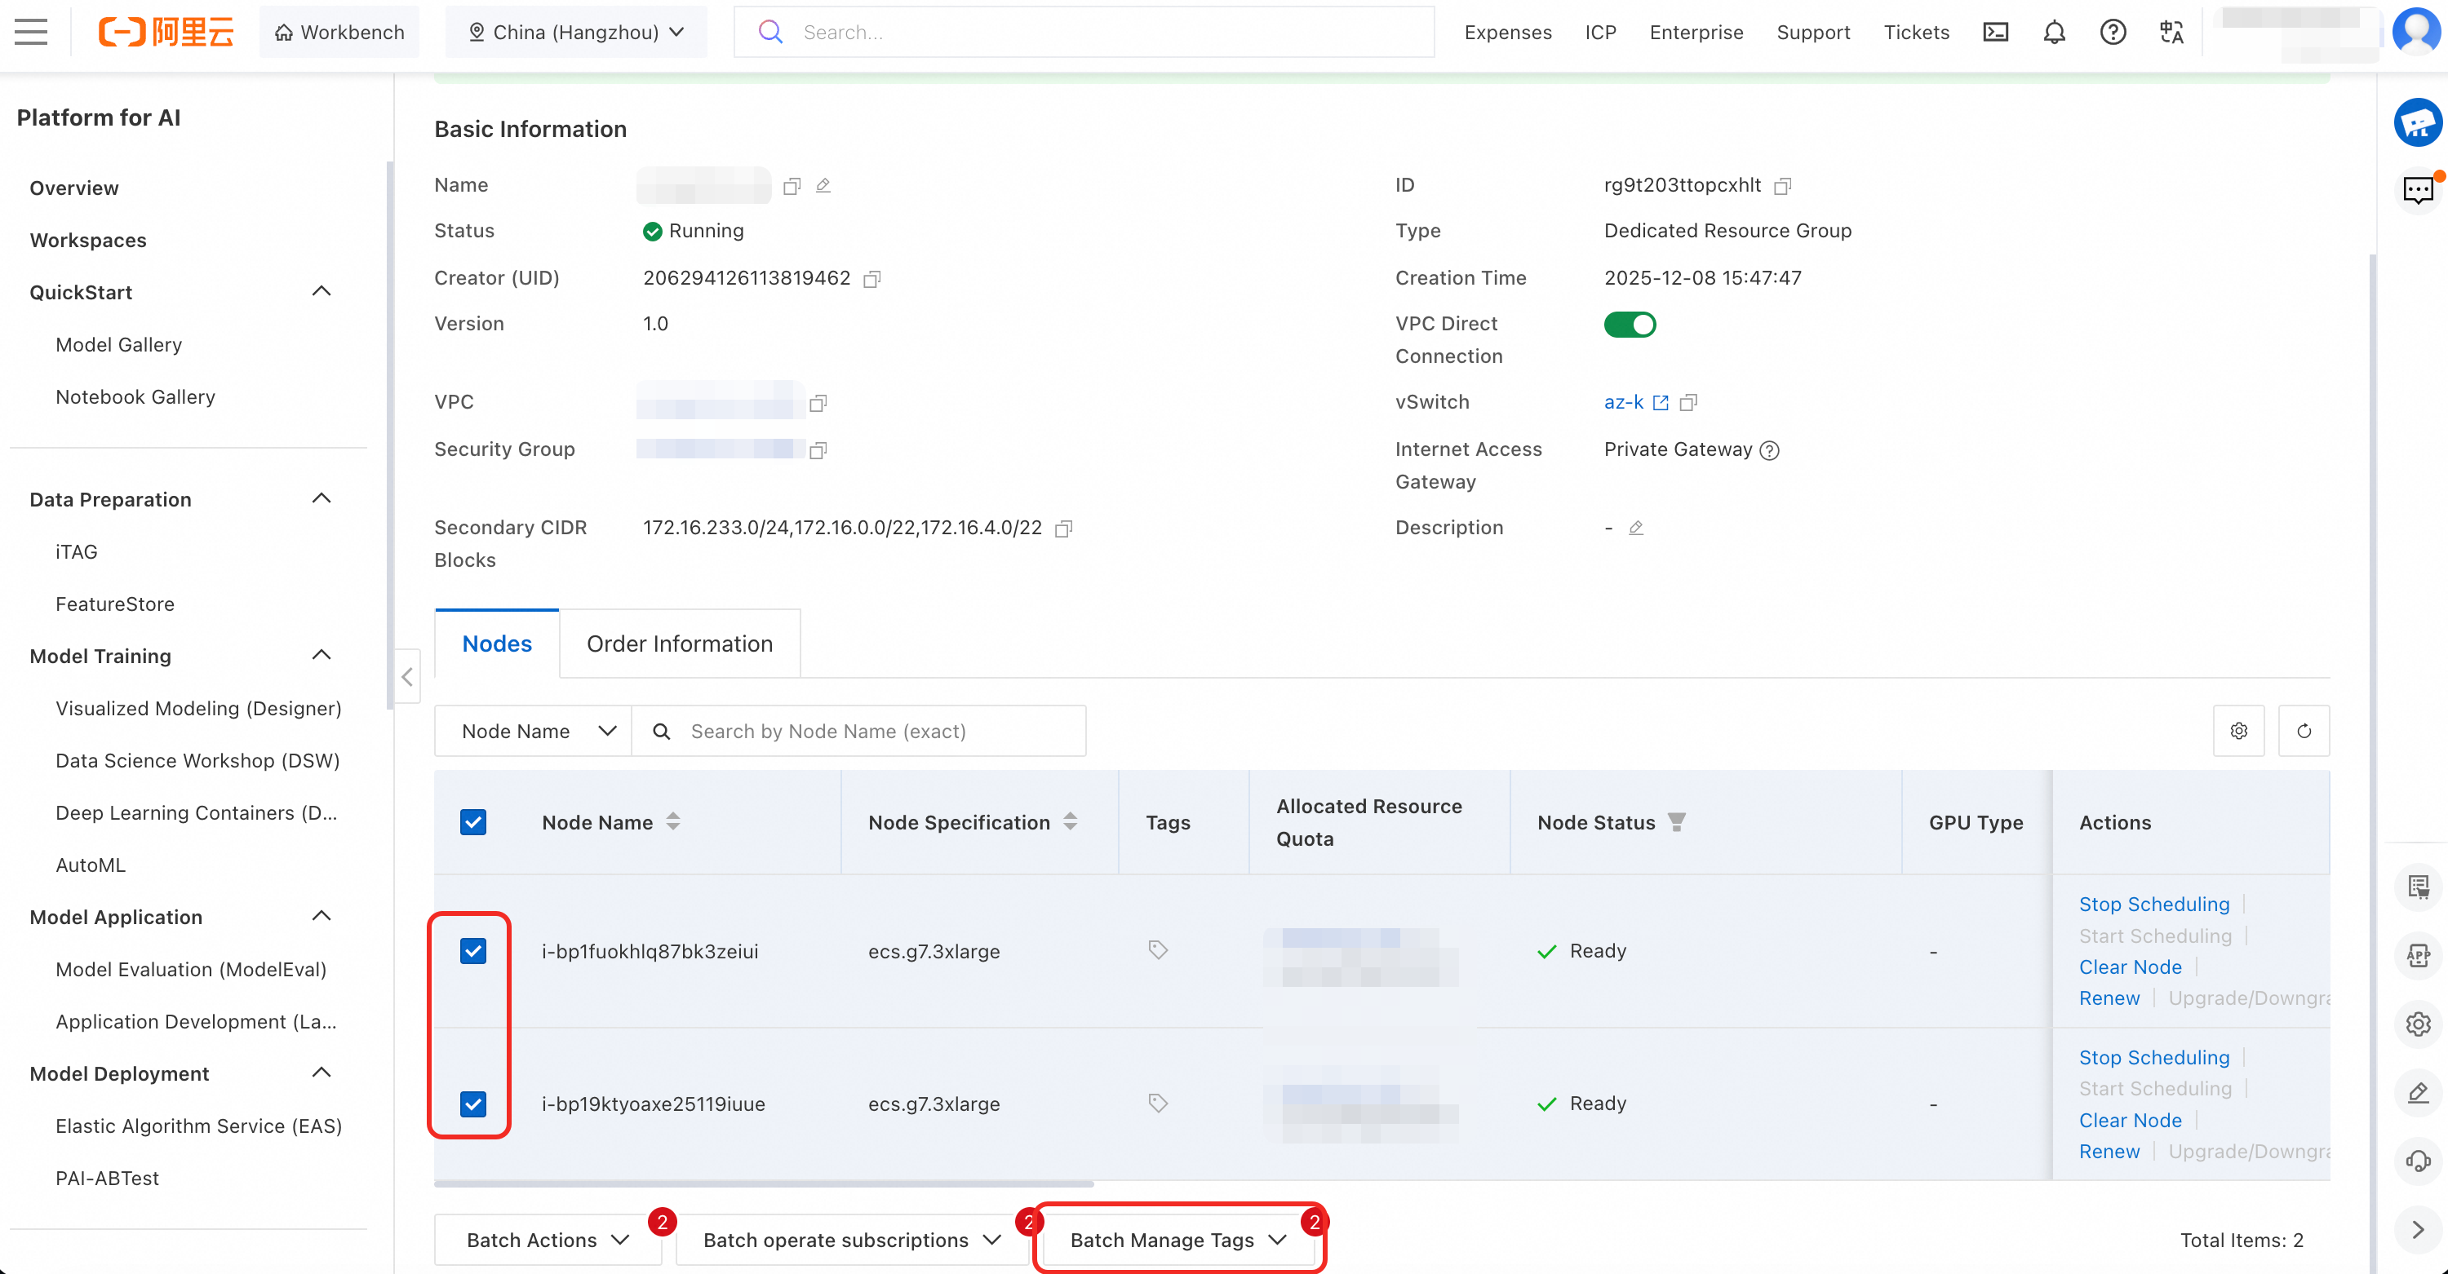The image size is (2448, 1274).
Task: Uncheck the select-all nodes checkbox
Action: tap(473, 822)
